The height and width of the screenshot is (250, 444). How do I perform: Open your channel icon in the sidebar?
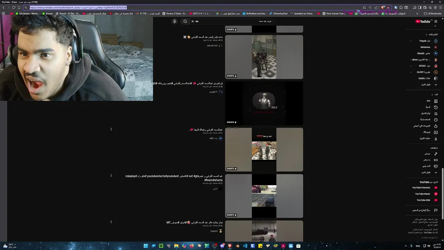click(x=436, y=101)
